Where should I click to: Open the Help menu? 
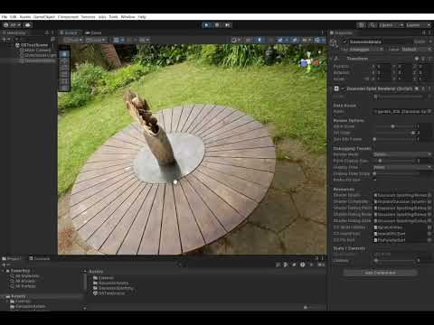pos(142,17)
